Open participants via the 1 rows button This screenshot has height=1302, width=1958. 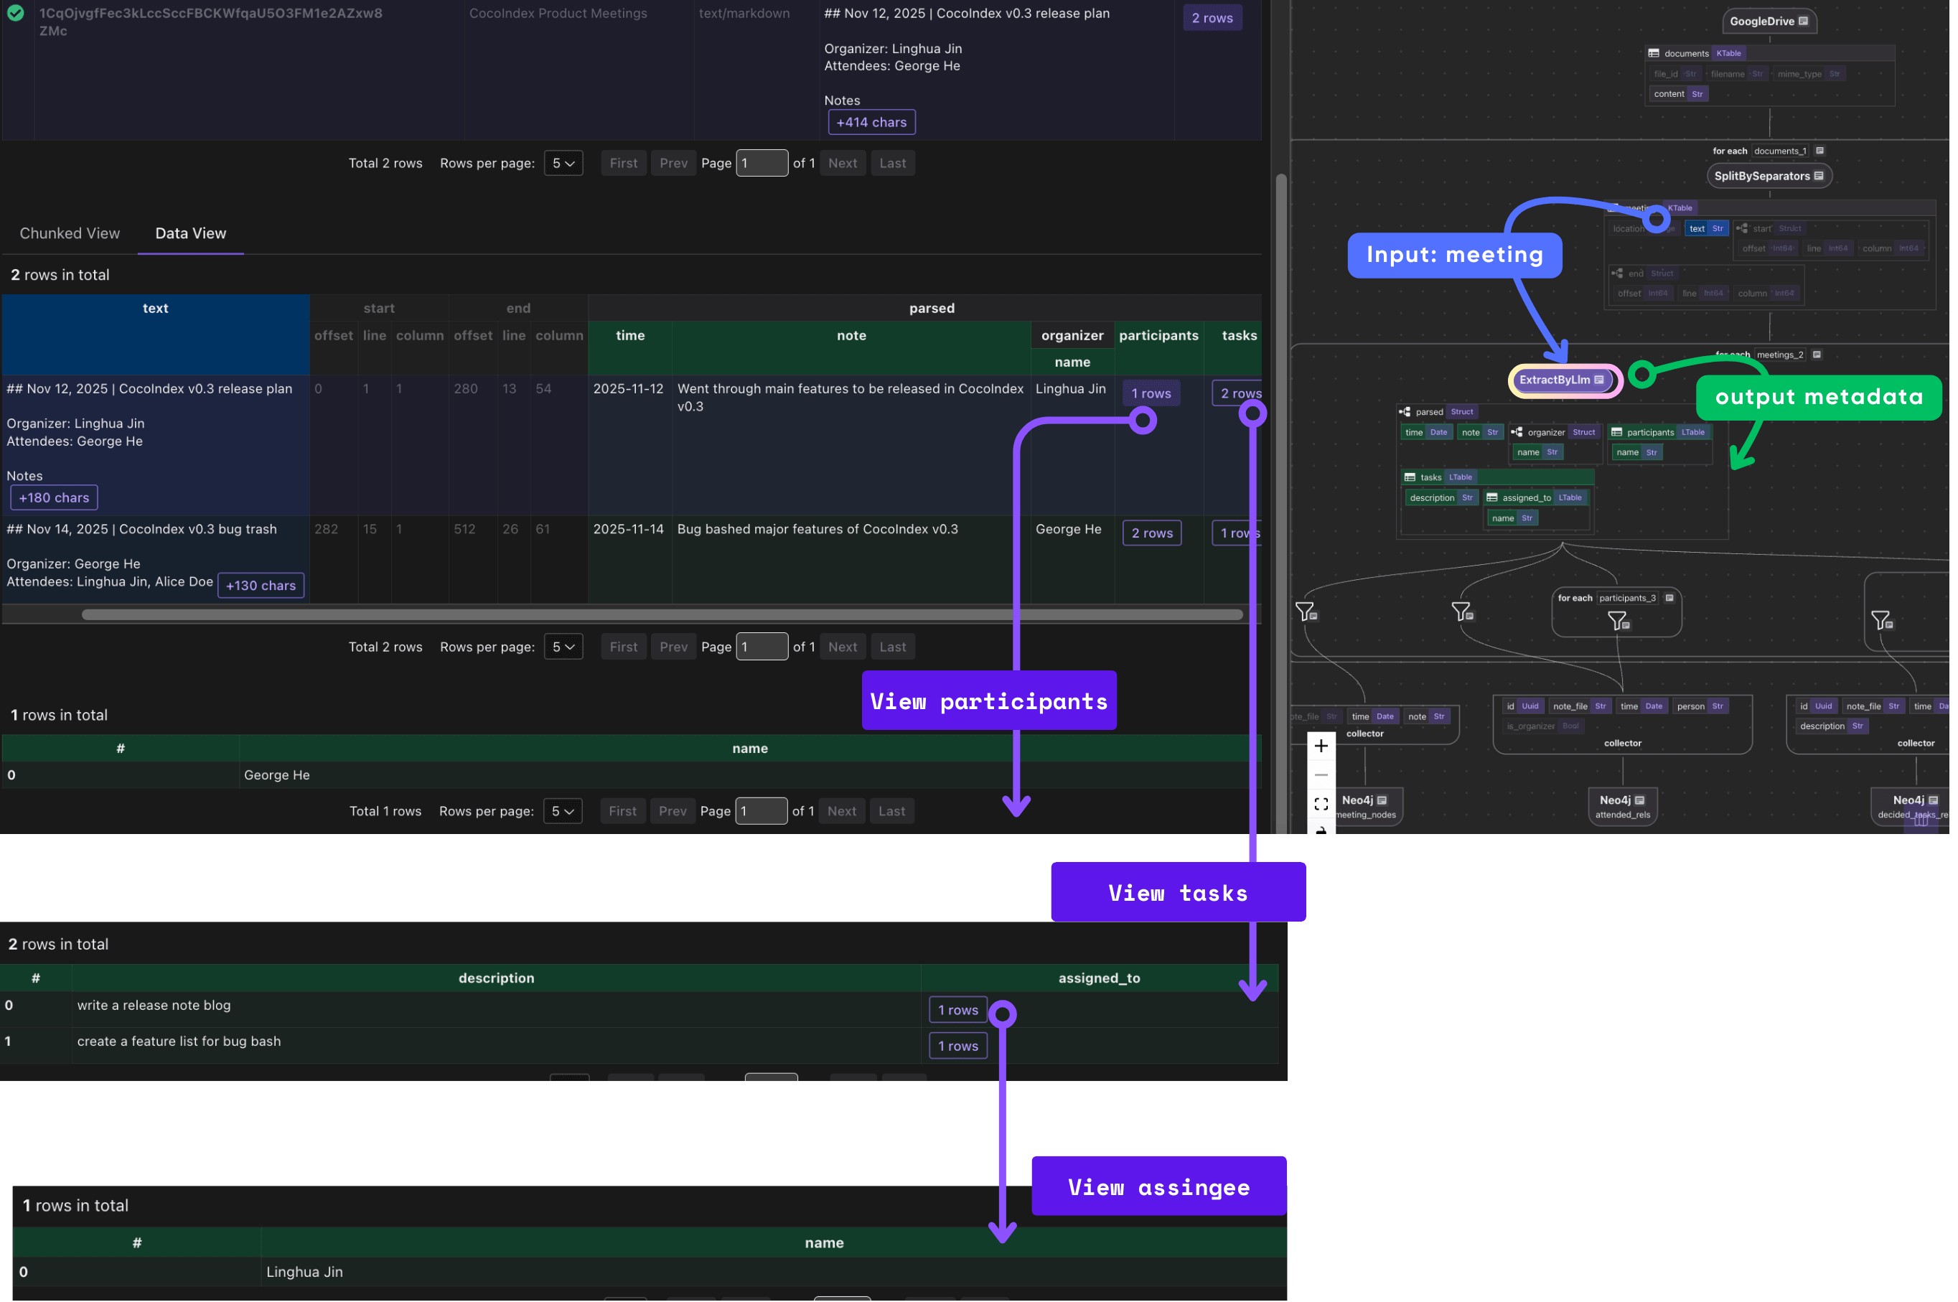(x=1151, y=393)
